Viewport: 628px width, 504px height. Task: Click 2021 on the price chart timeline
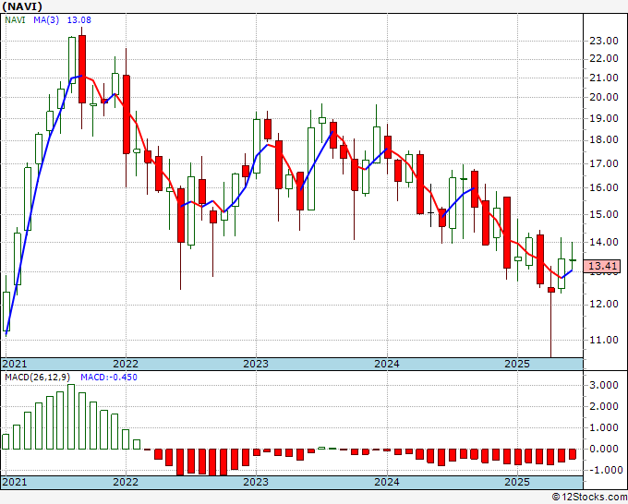(15, 364)
